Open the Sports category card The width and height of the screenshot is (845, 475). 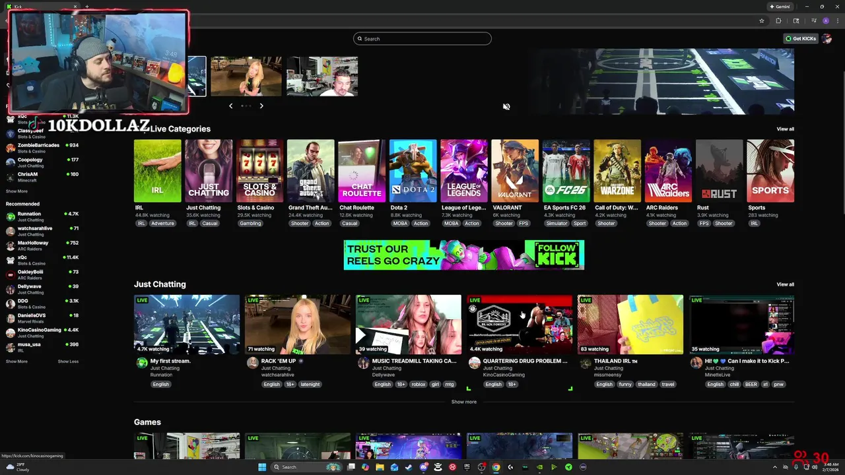[x=770, y=171]
